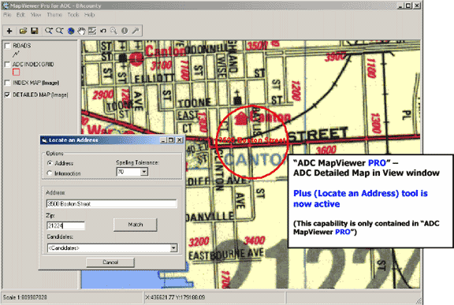Image resolution: width=454 pixels, height=305 pixels.
Task: Click the DETAILED MAP (Image) layer name
Action: (x=40, y=95)
